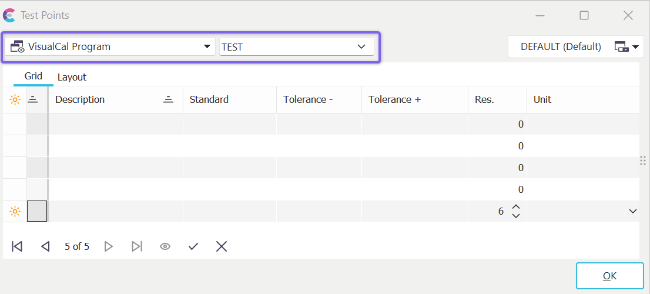Switch to the Layout tab
Viewport: 650px width, 294px height.
[x=72, y=77]
